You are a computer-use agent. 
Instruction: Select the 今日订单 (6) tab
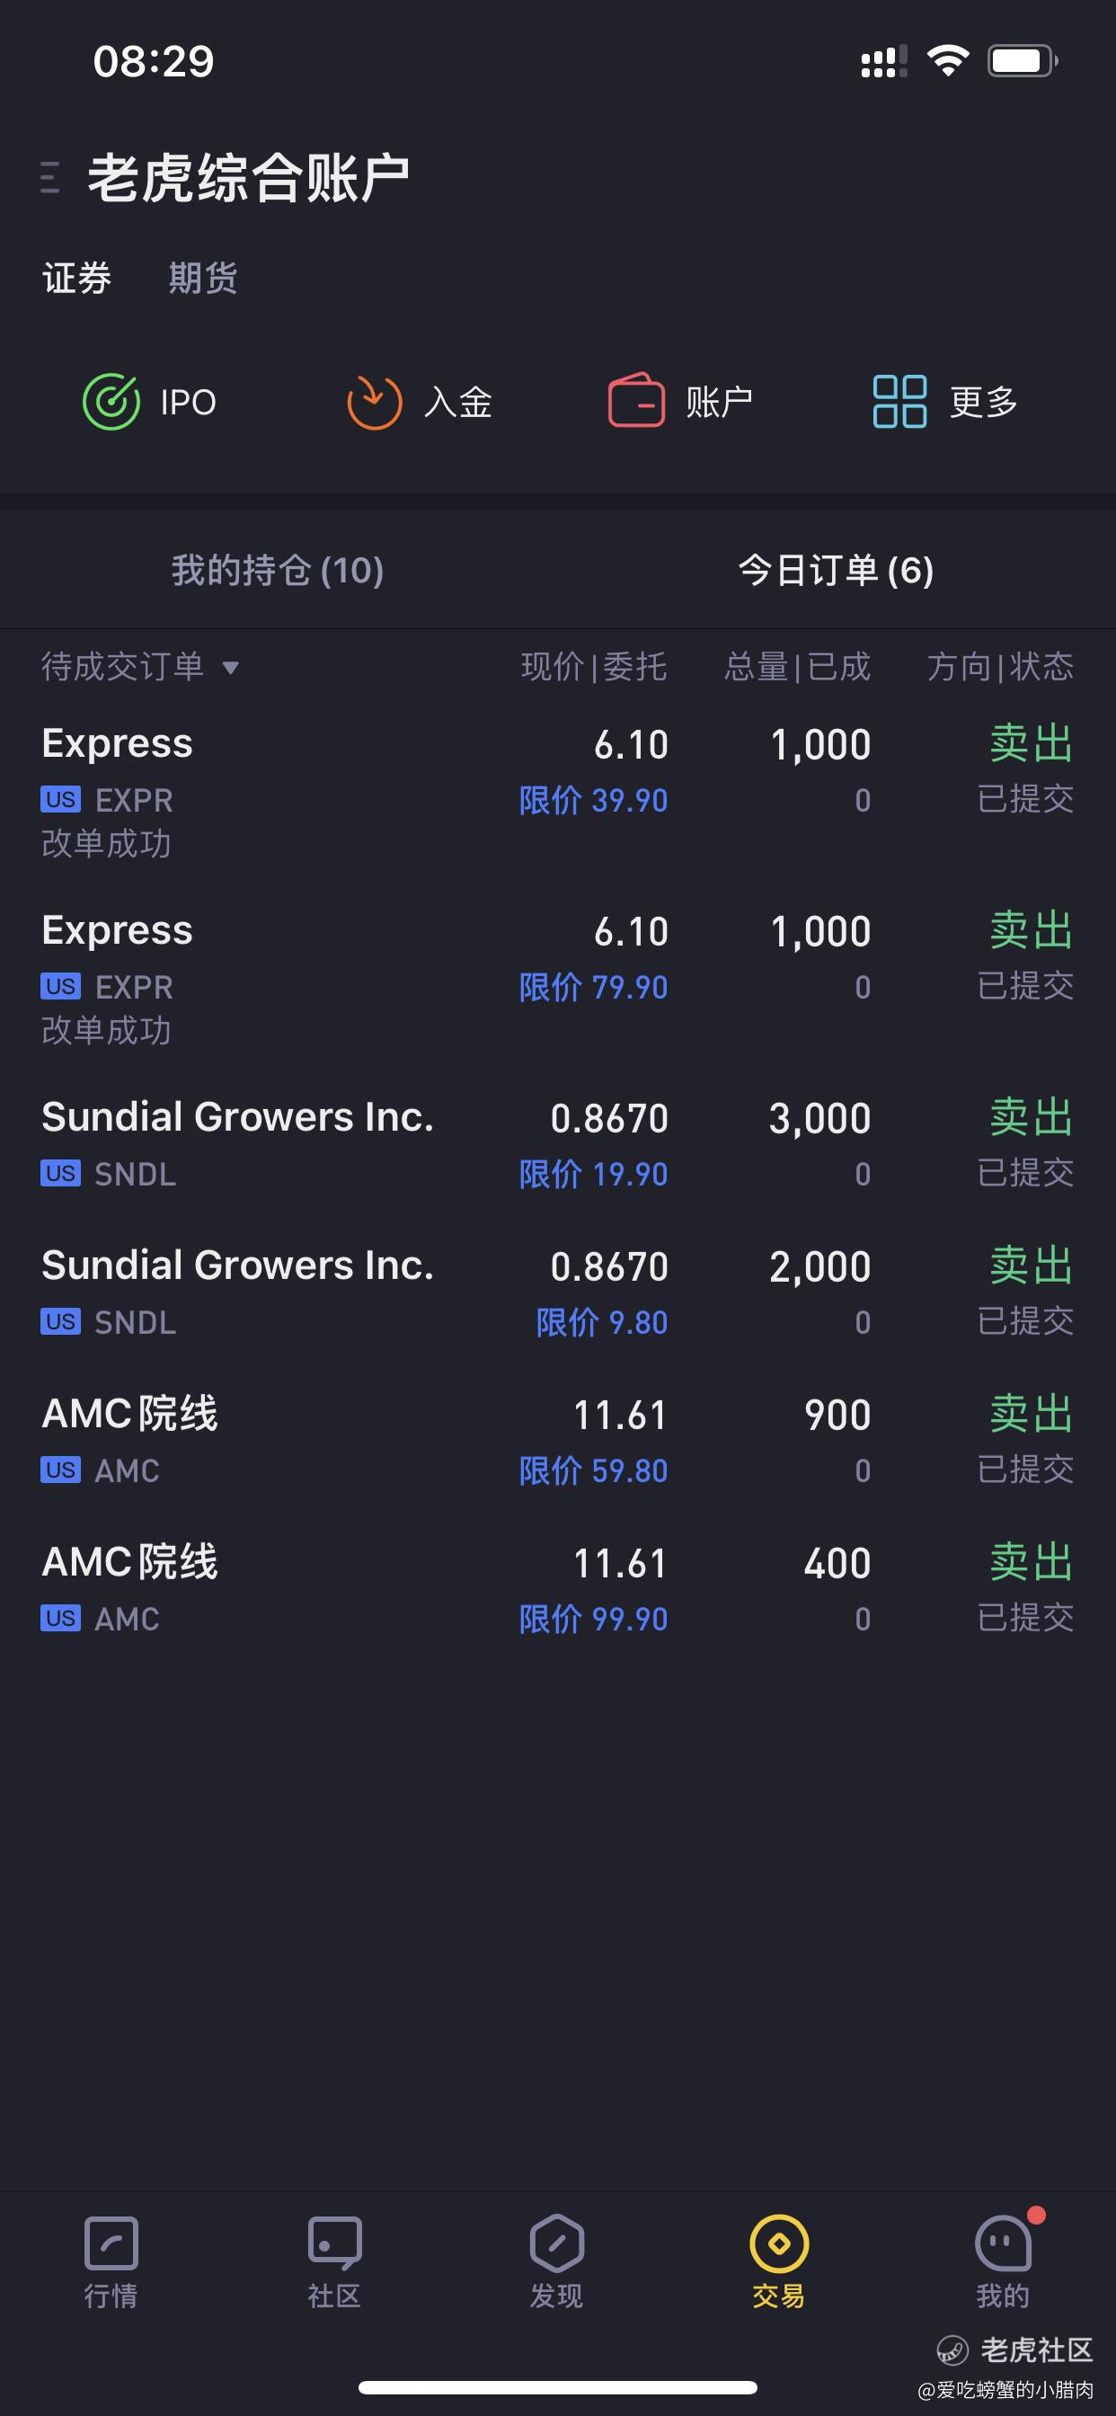(x=837, y=570)
